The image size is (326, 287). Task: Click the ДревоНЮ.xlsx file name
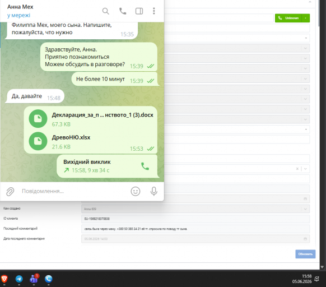pyautogui.click(x=71, y=137)
